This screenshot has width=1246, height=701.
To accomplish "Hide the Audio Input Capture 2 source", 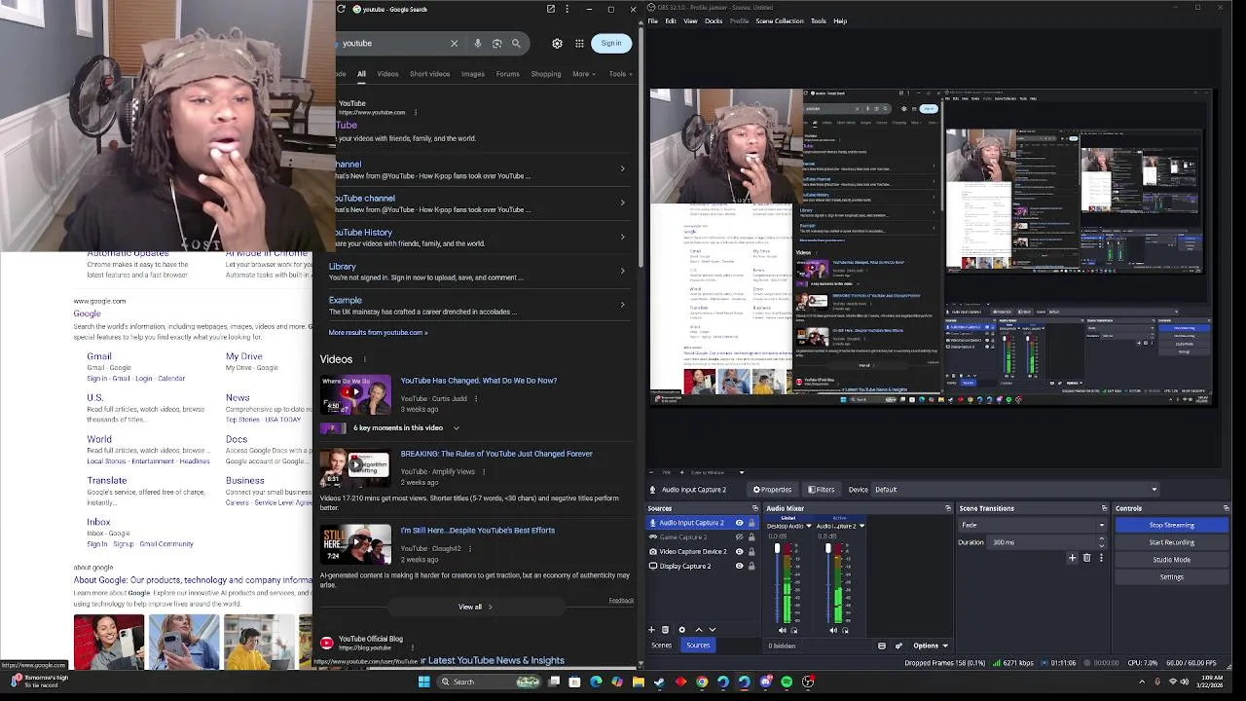I will pos(739,523).
